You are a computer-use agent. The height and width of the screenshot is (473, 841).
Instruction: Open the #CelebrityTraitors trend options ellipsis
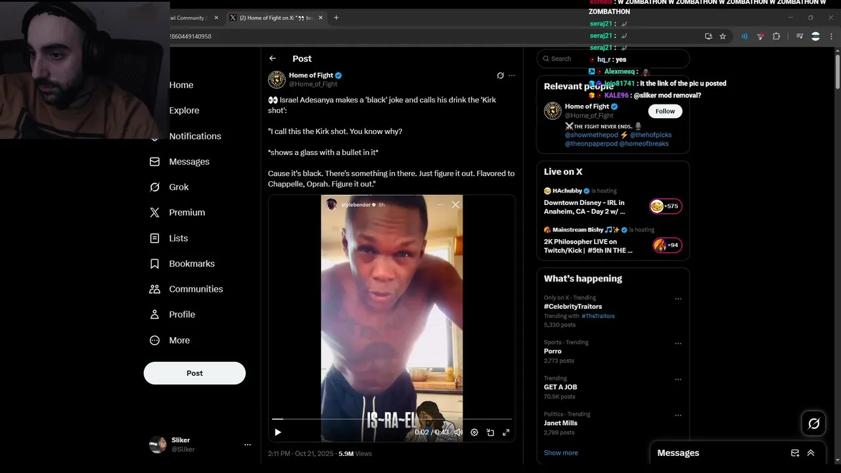(678, 299)
